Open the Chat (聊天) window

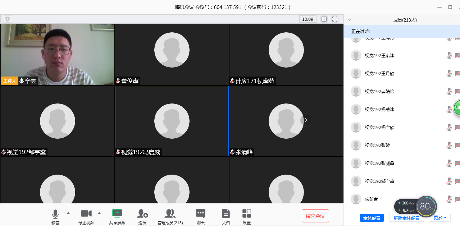(x=200, y=214)
